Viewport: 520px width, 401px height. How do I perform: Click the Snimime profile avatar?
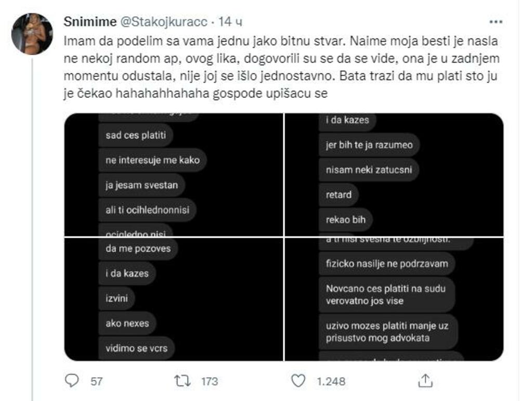(x=32, y=34)
